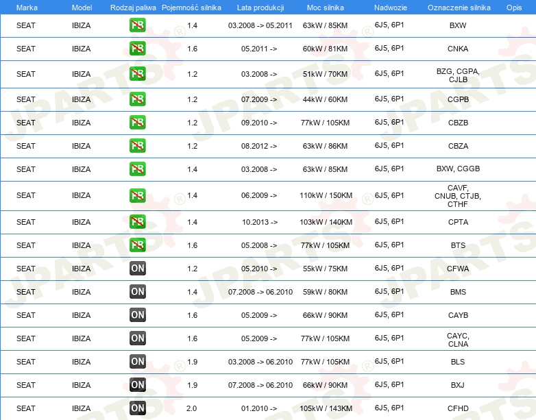Image resolution: width=536 pixels, height=420 pixels.
Task: Click the Nadwozie column header
Action: click(x=391, y=8)
